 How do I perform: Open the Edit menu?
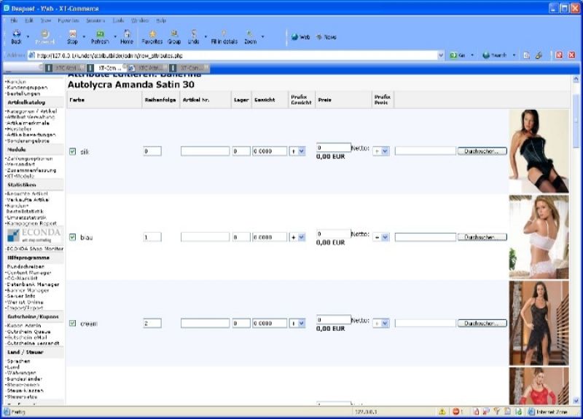(29, 20)
